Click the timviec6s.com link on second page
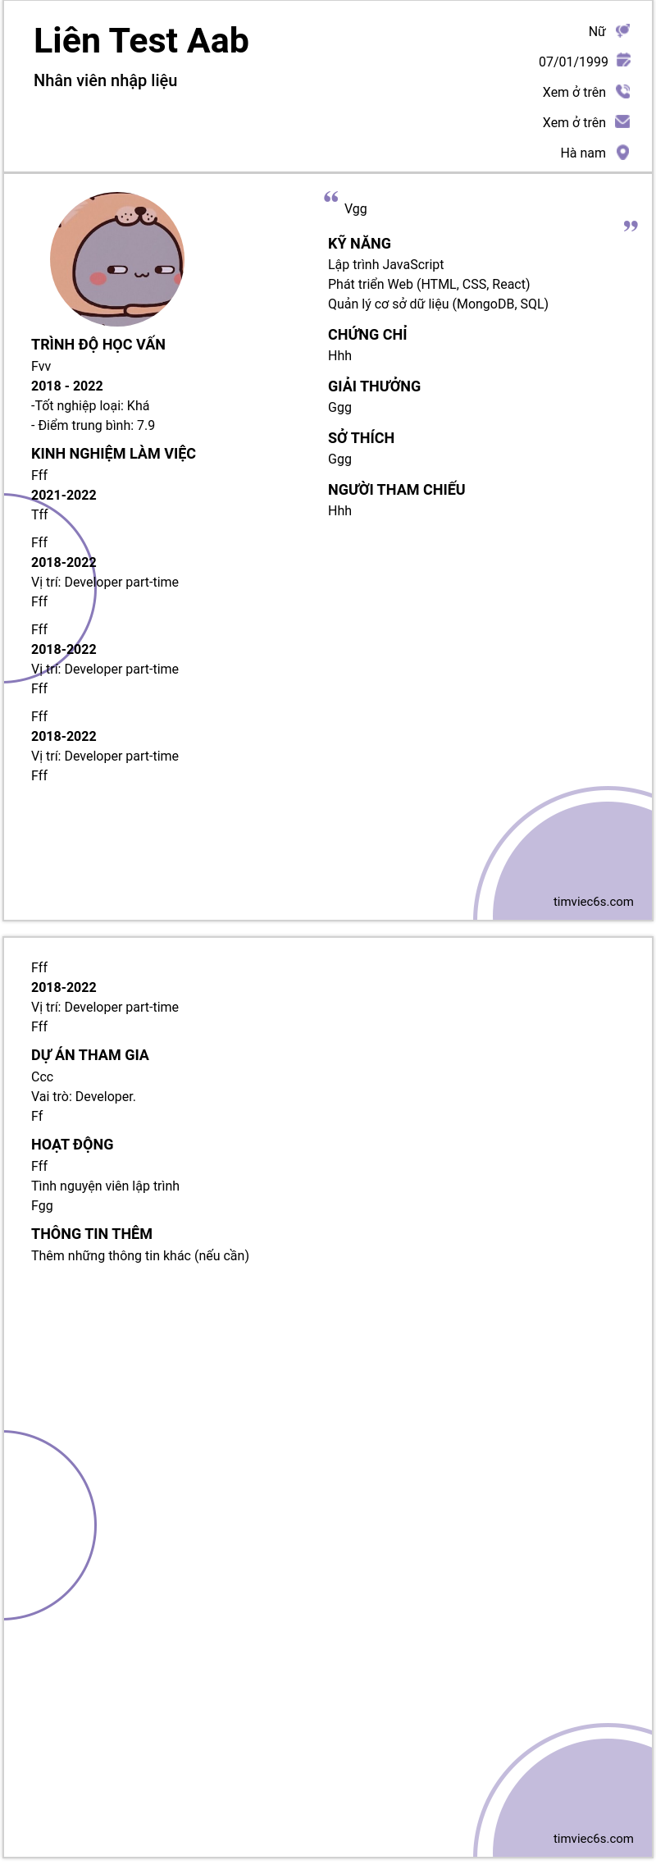This screenshot has width=656, height=1874. coord(593,1838)
